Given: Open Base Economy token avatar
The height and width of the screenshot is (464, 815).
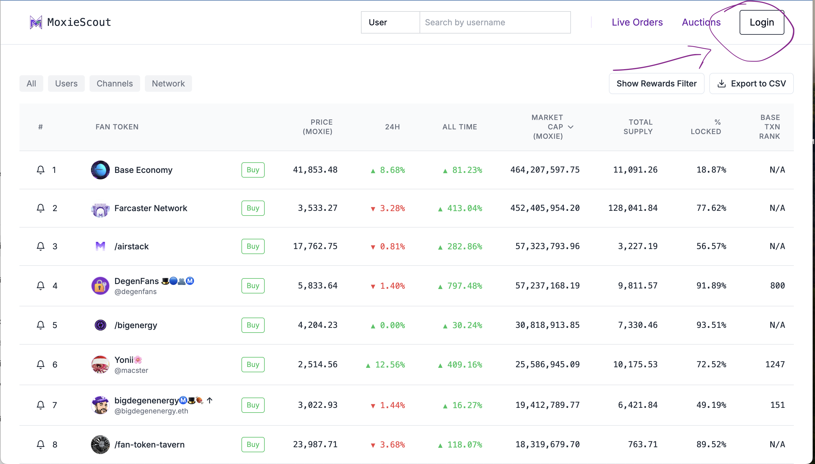Looking at the screenshot, I should pos(100,170).
